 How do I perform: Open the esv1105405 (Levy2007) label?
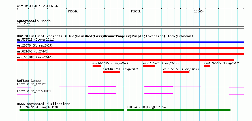(x=161, y=63)
